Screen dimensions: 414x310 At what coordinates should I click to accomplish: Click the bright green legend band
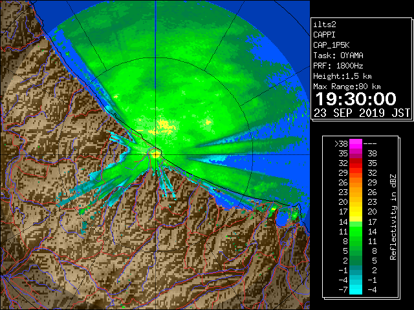tap(355, 231)
